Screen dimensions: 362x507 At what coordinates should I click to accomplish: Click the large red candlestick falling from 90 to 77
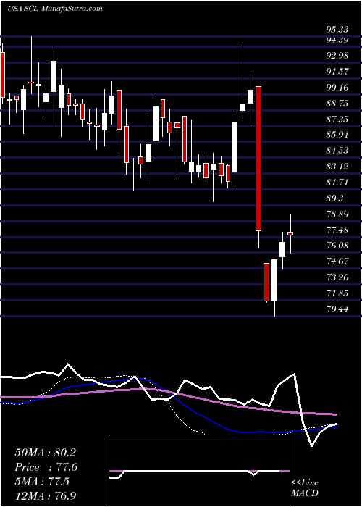258,159
